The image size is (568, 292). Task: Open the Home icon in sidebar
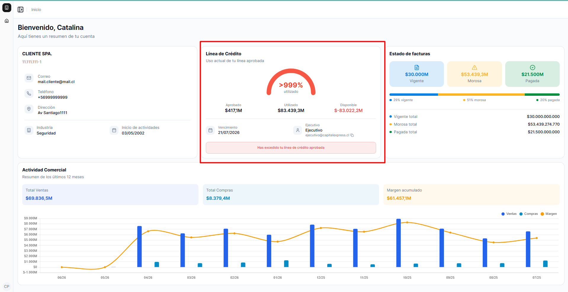click(7, 21)
